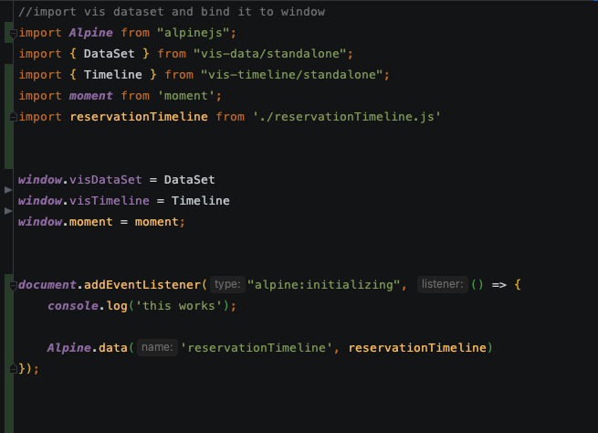The width and height of the screenshot is (598, 433).
Task: Click the "log" method name
Action: tap(117, 306)
